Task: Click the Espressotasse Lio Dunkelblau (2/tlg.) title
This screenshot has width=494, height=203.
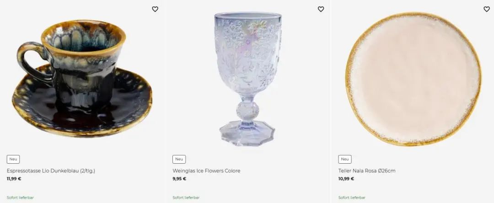Action: coord(51,171)
